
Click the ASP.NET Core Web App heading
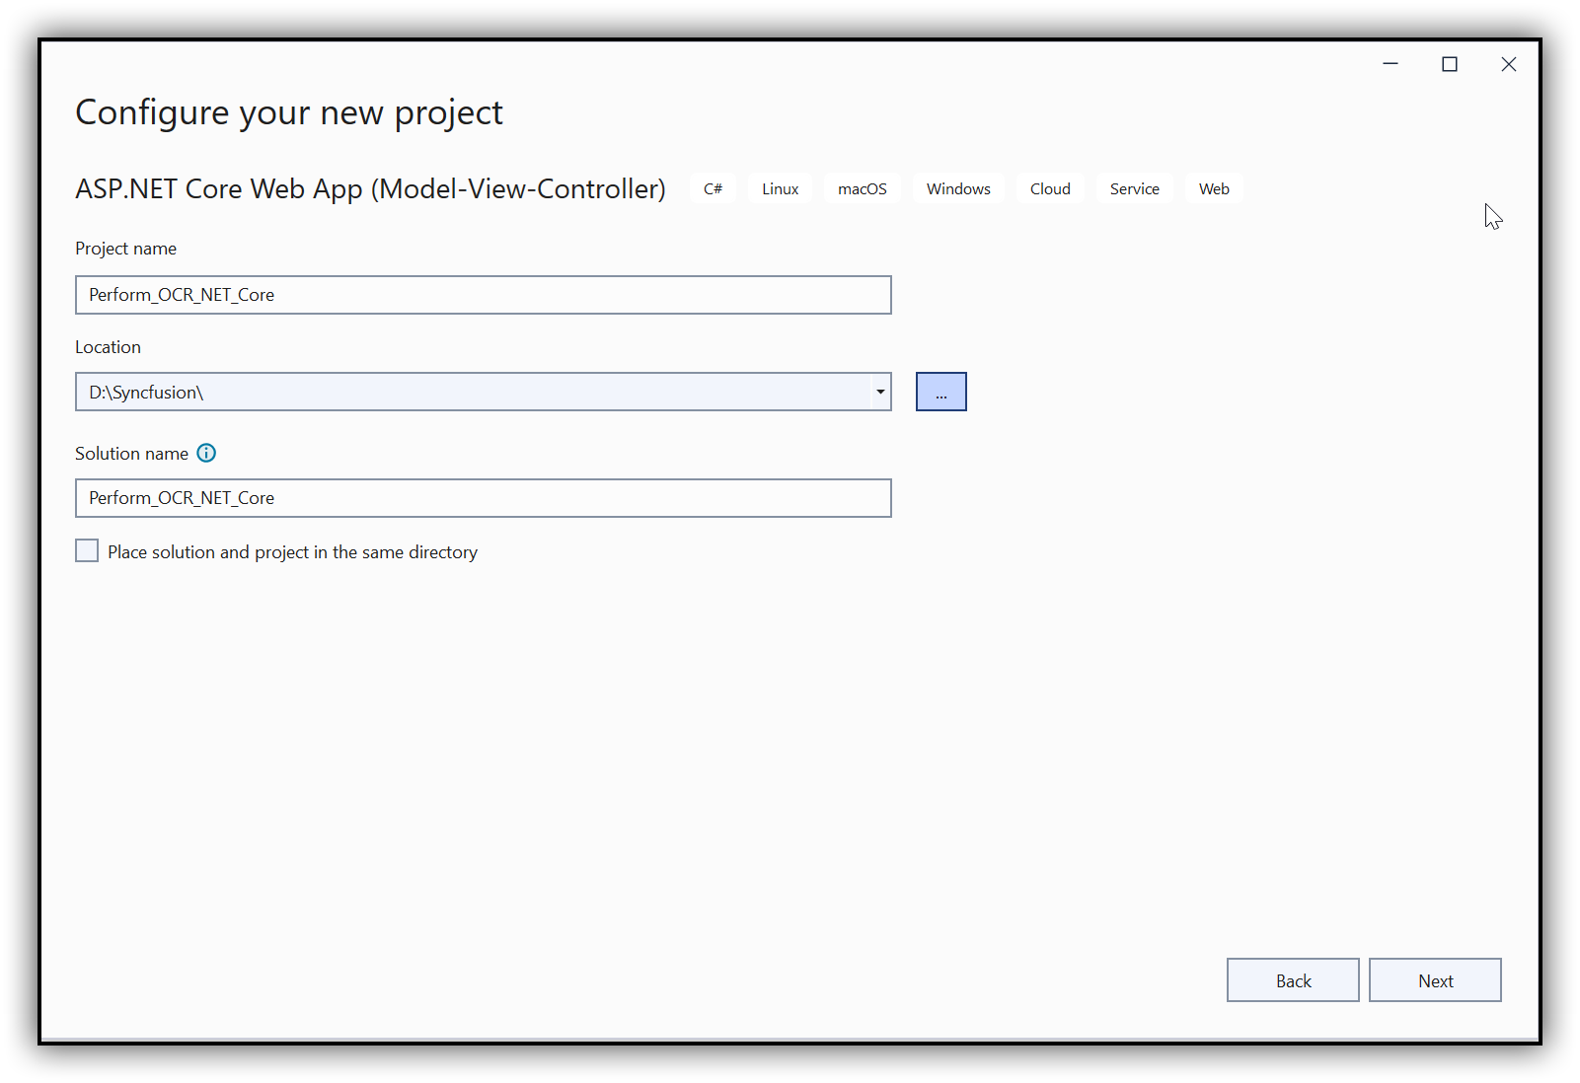[370, 188]
